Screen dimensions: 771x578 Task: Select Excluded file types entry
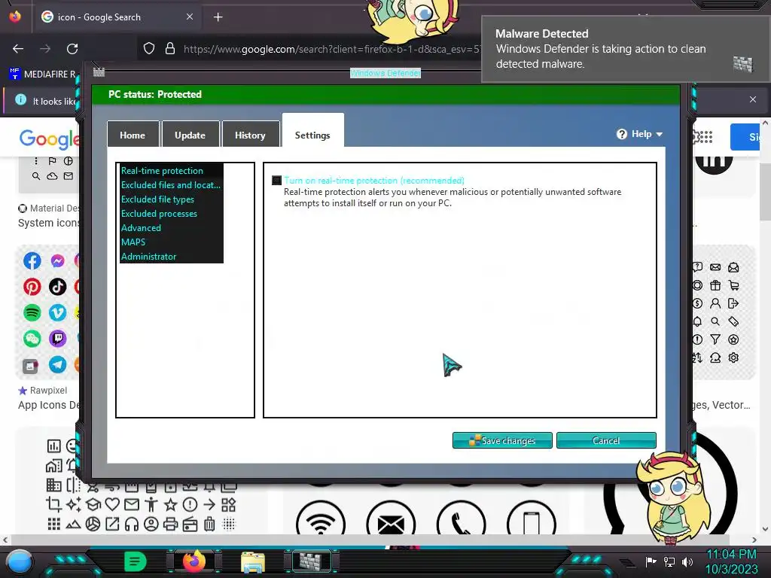coord(157,199)
